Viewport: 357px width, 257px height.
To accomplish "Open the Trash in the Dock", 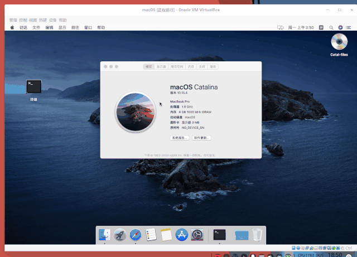I will point(257,235).
